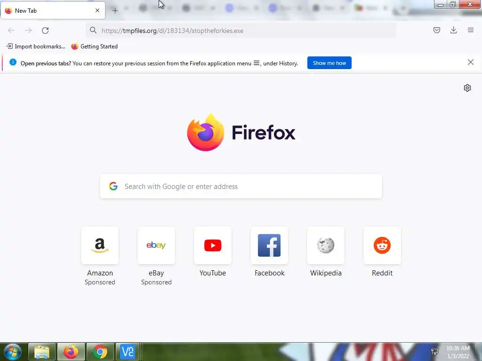Select the New Tab browser tab
Viewport: 482px width, 361px height.
pos(53,10)
